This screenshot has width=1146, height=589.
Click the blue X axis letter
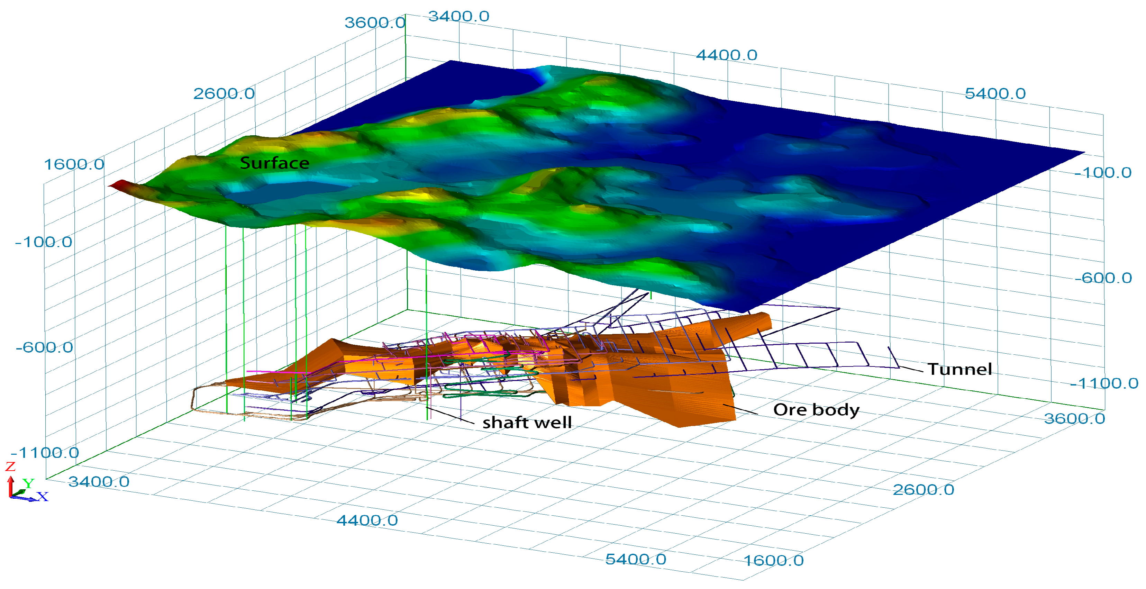click(43, 497)
